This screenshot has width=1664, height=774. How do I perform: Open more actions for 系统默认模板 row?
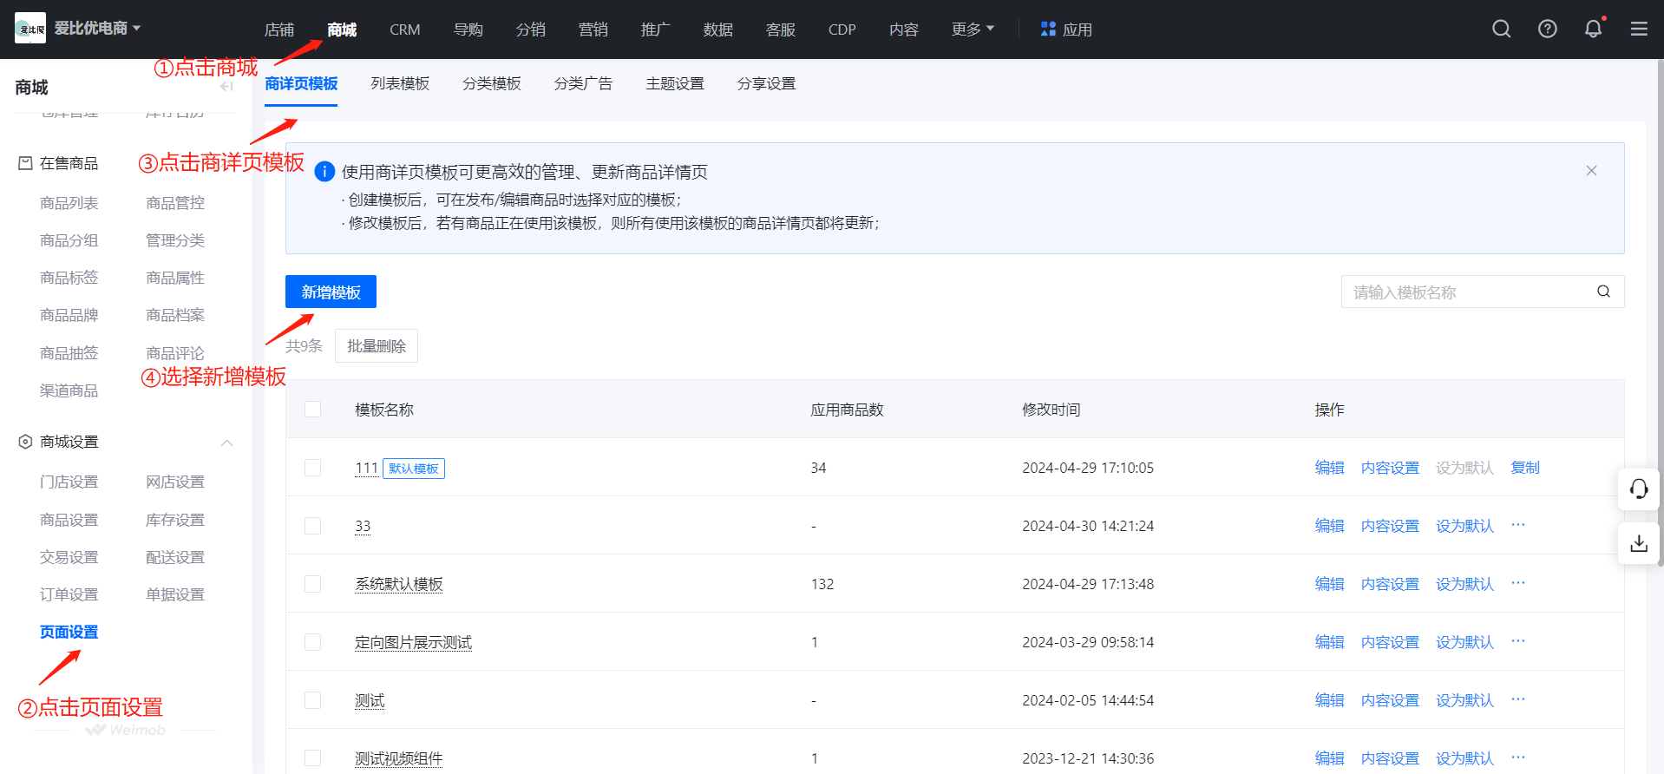tap(1518, 583)
